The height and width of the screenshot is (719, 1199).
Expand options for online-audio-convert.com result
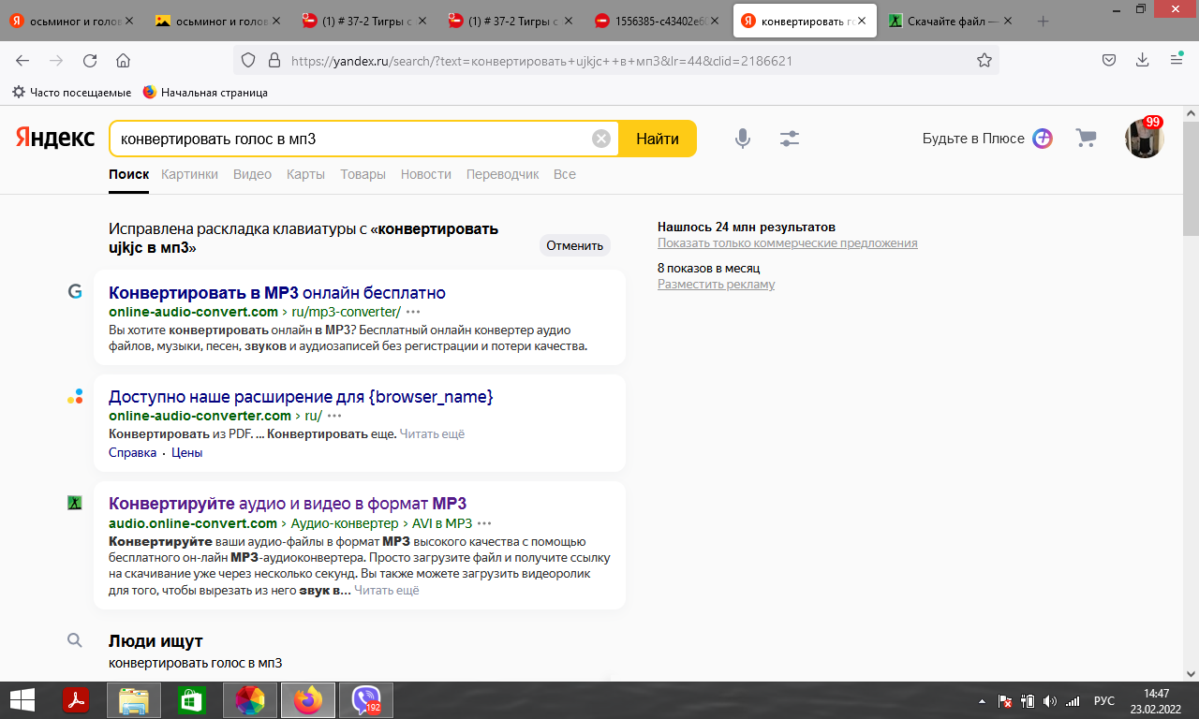tap(413, 312)
